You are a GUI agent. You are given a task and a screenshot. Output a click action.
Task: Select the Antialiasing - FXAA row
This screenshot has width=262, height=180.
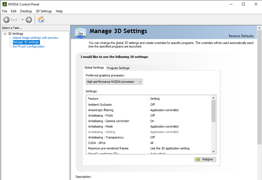[100, 116]
